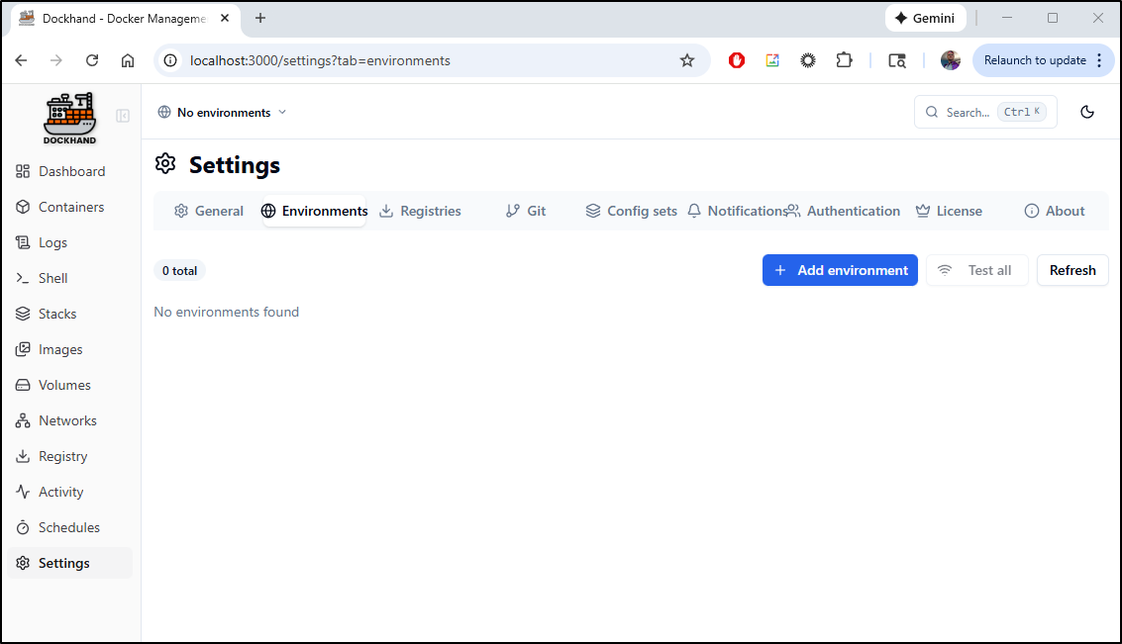Open the Volumes page

tap(64, 385)
